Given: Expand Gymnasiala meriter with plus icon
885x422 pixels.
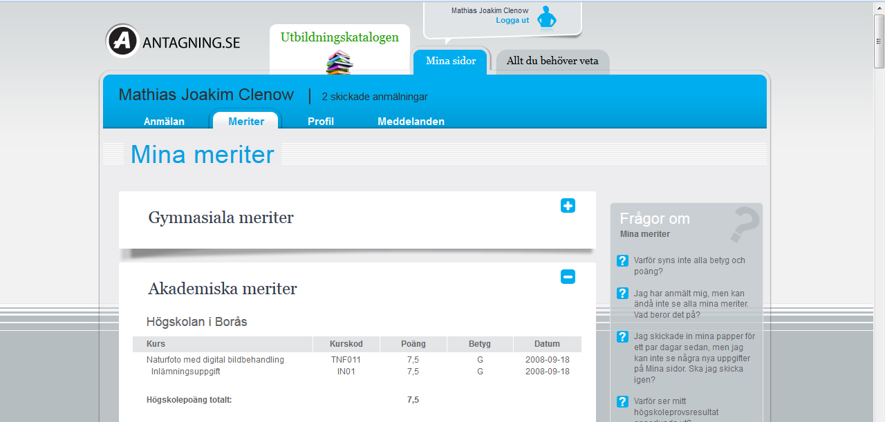Looking at the screenshot, I should [x=568, y=206].
